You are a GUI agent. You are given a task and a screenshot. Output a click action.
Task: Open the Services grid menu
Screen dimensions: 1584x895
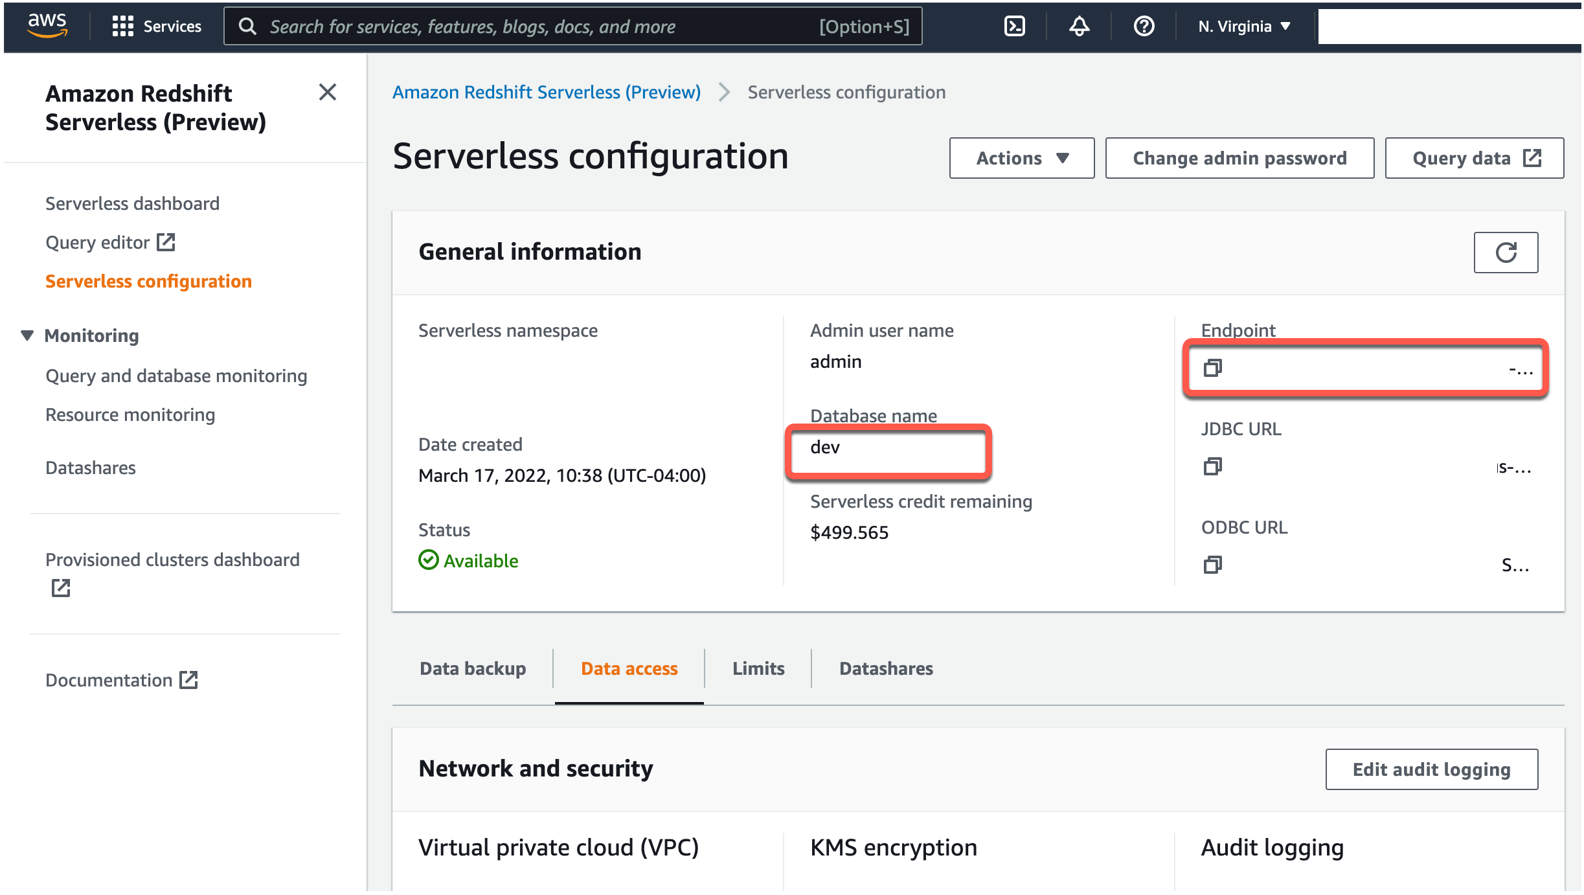pos(156,27)
